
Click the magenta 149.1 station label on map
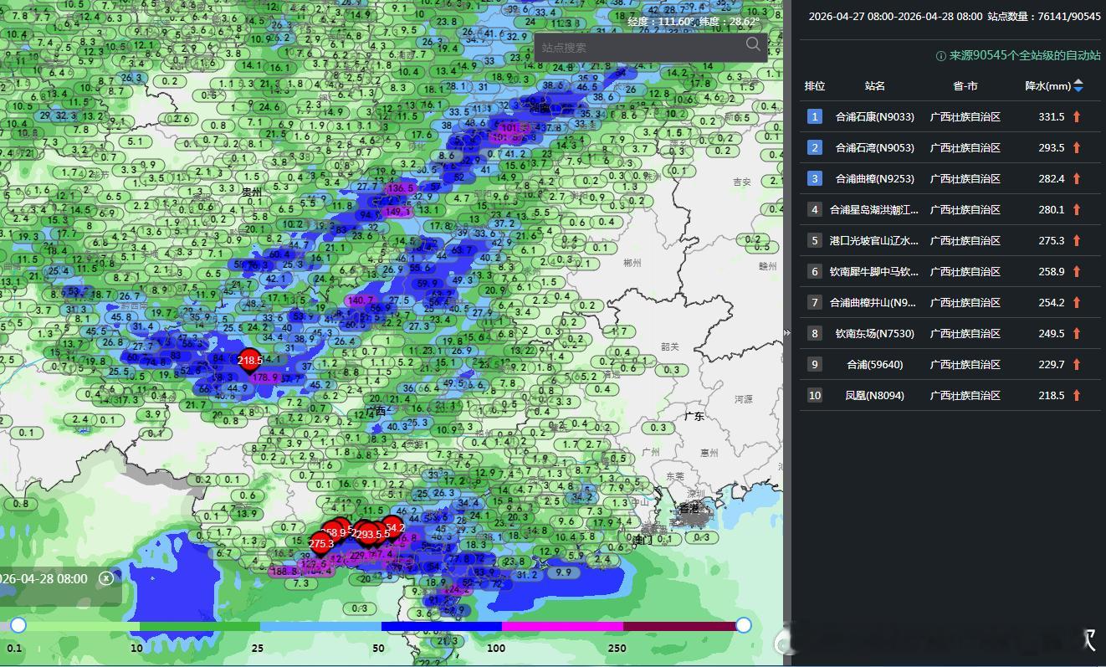[397, 212]
